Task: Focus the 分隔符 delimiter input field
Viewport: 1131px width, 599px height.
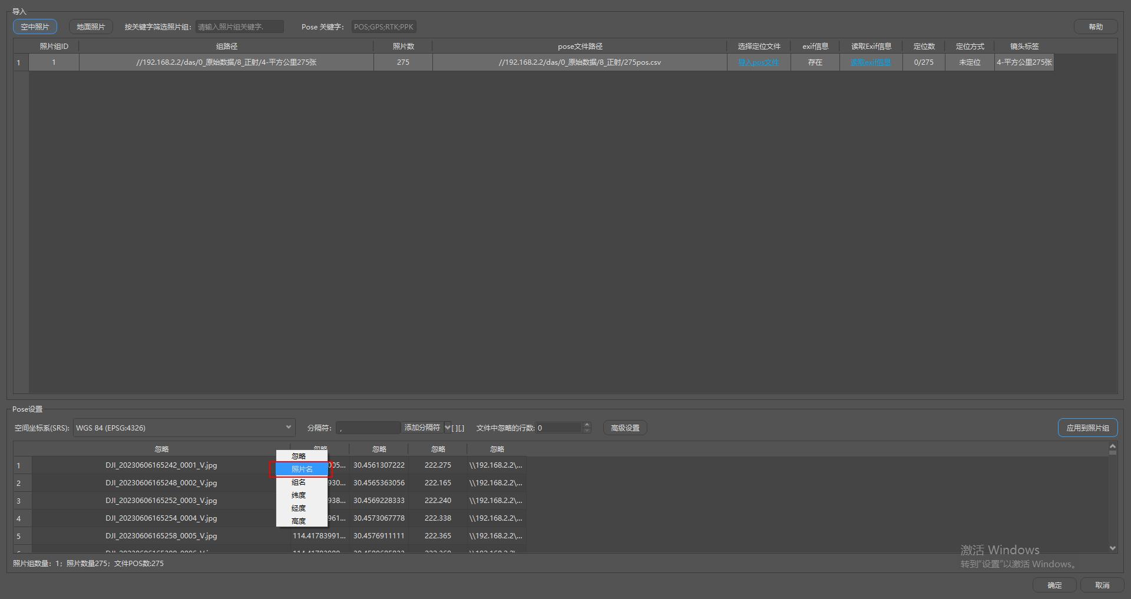Action: [368, 428]
